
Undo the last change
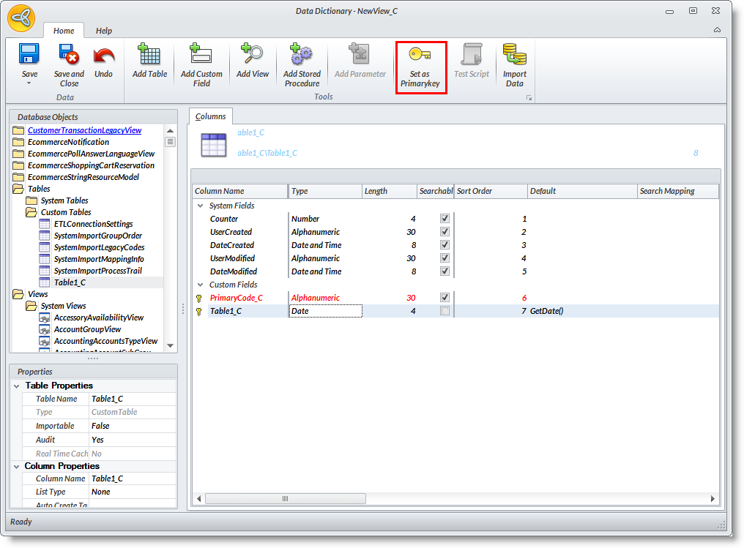104,56
